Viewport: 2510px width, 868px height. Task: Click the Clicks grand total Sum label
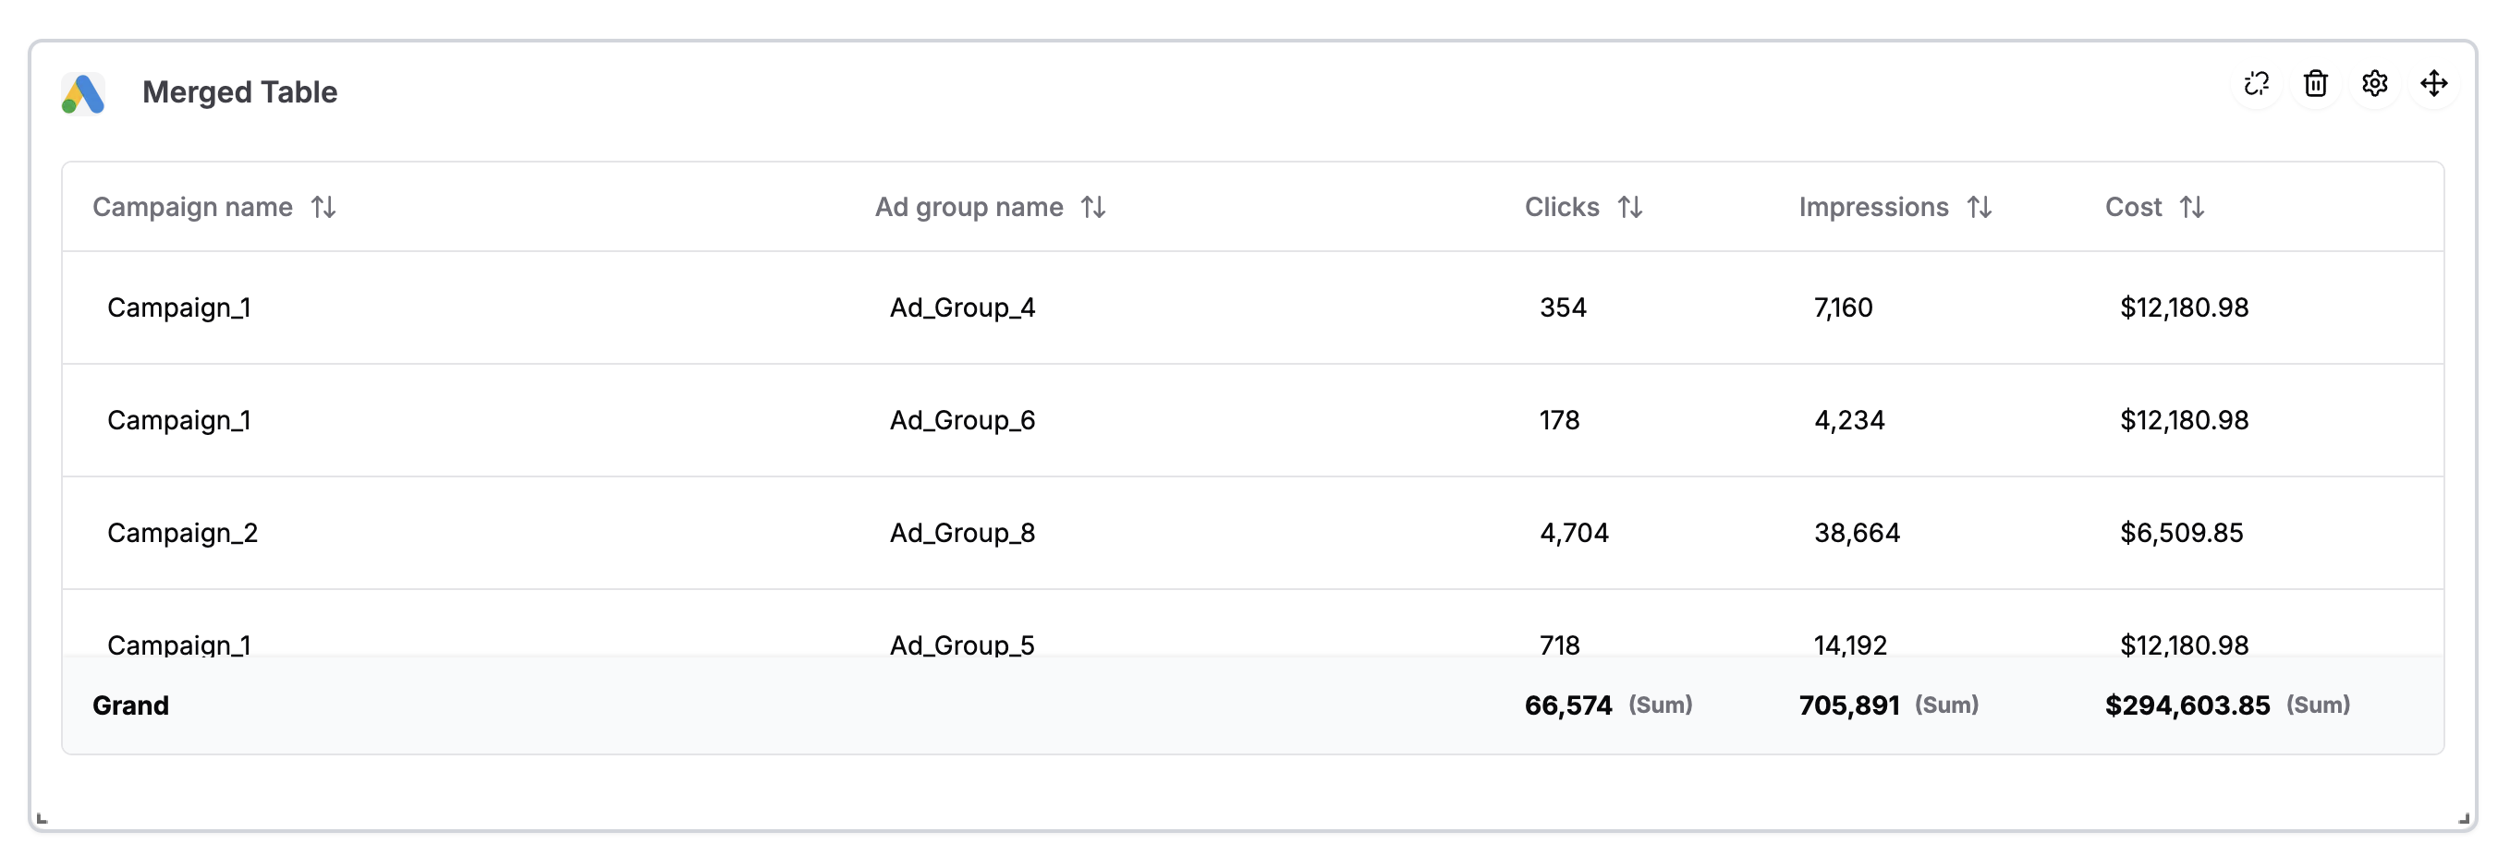point(1661,705)
